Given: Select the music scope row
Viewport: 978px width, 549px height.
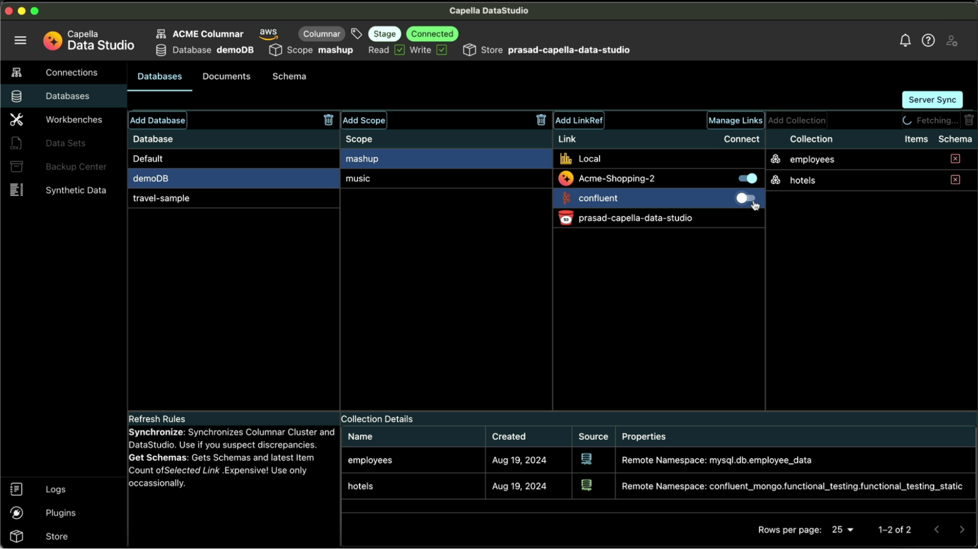Looking at the screenshot, I should click(446, 178).
